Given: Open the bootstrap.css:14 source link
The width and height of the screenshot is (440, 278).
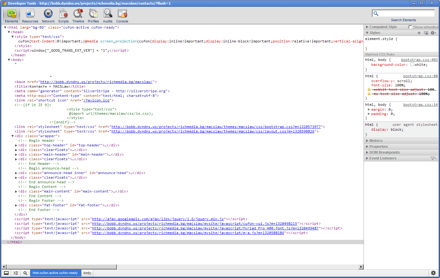Looking at the screenshot, I should click(x=421, y=105).
